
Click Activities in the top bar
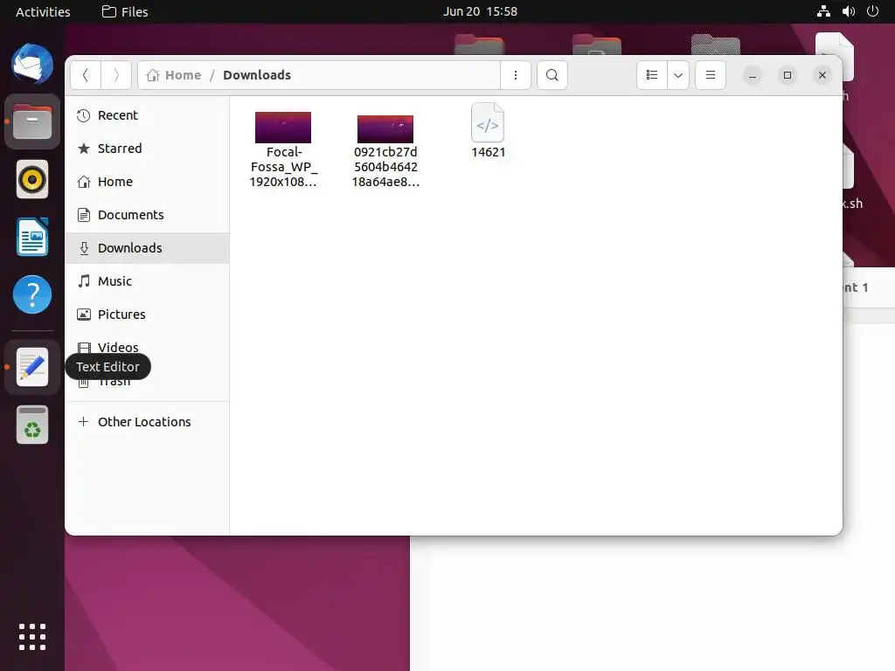pyautogui.click(x=43, y=11)
